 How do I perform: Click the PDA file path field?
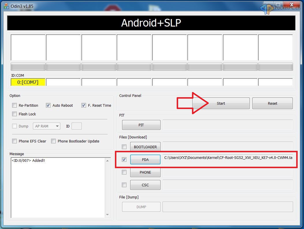[x=227, y=159]
